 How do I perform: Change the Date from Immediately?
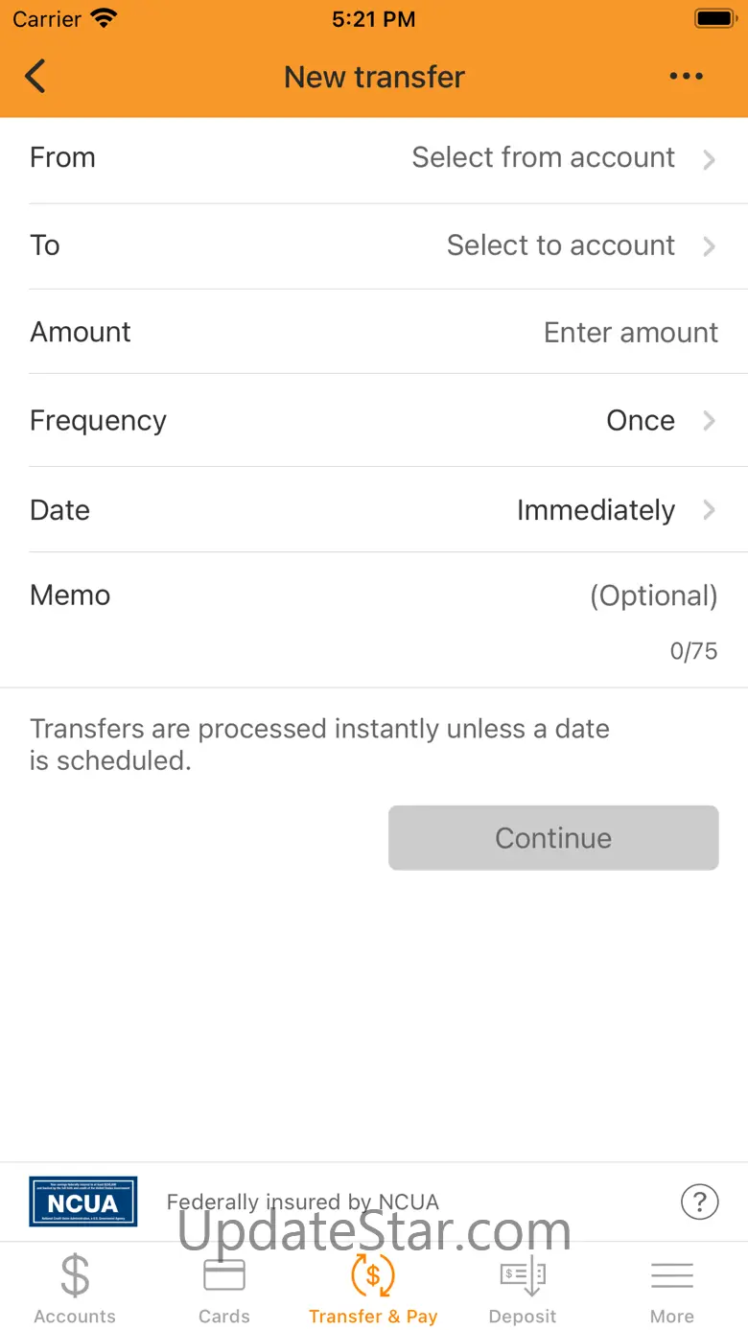596,510
